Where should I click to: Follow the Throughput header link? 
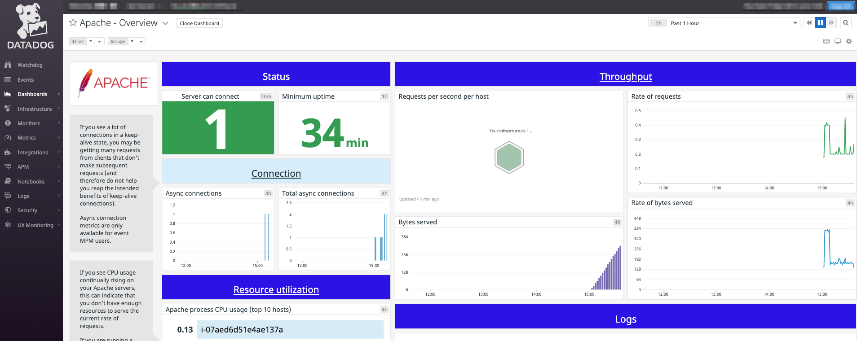pyautogui.click(x=626, y=76)
